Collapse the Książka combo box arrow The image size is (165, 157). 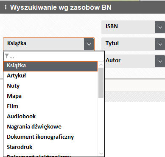tap(89, 44)
